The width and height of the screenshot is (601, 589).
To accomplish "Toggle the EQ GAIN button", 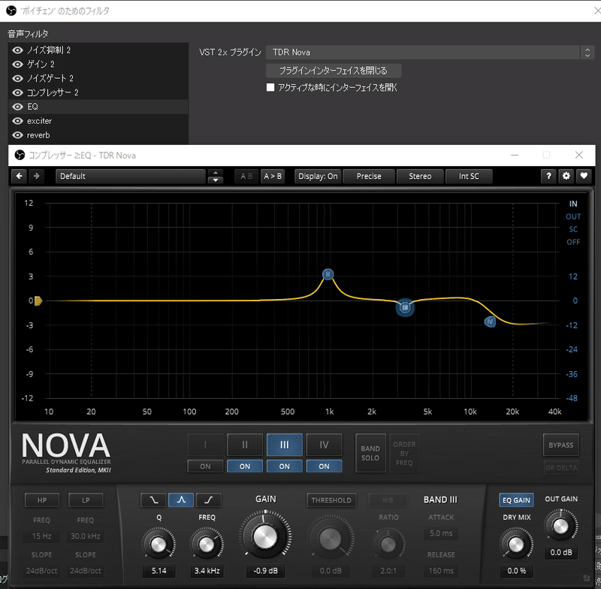I will click(516, 500).
